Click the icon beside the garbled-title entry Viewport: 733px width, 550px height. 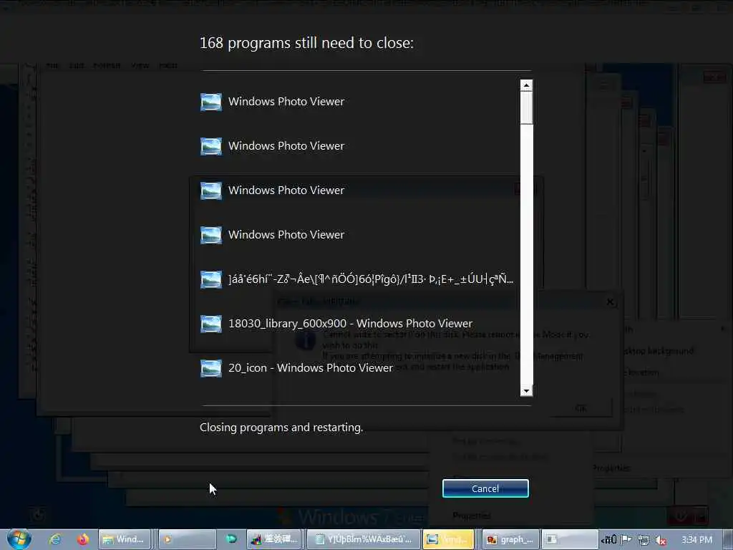(x=211, y=279)
